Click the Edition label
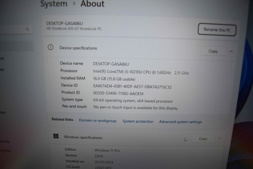This screenshot has height=169, width=253. coord(70,149)
